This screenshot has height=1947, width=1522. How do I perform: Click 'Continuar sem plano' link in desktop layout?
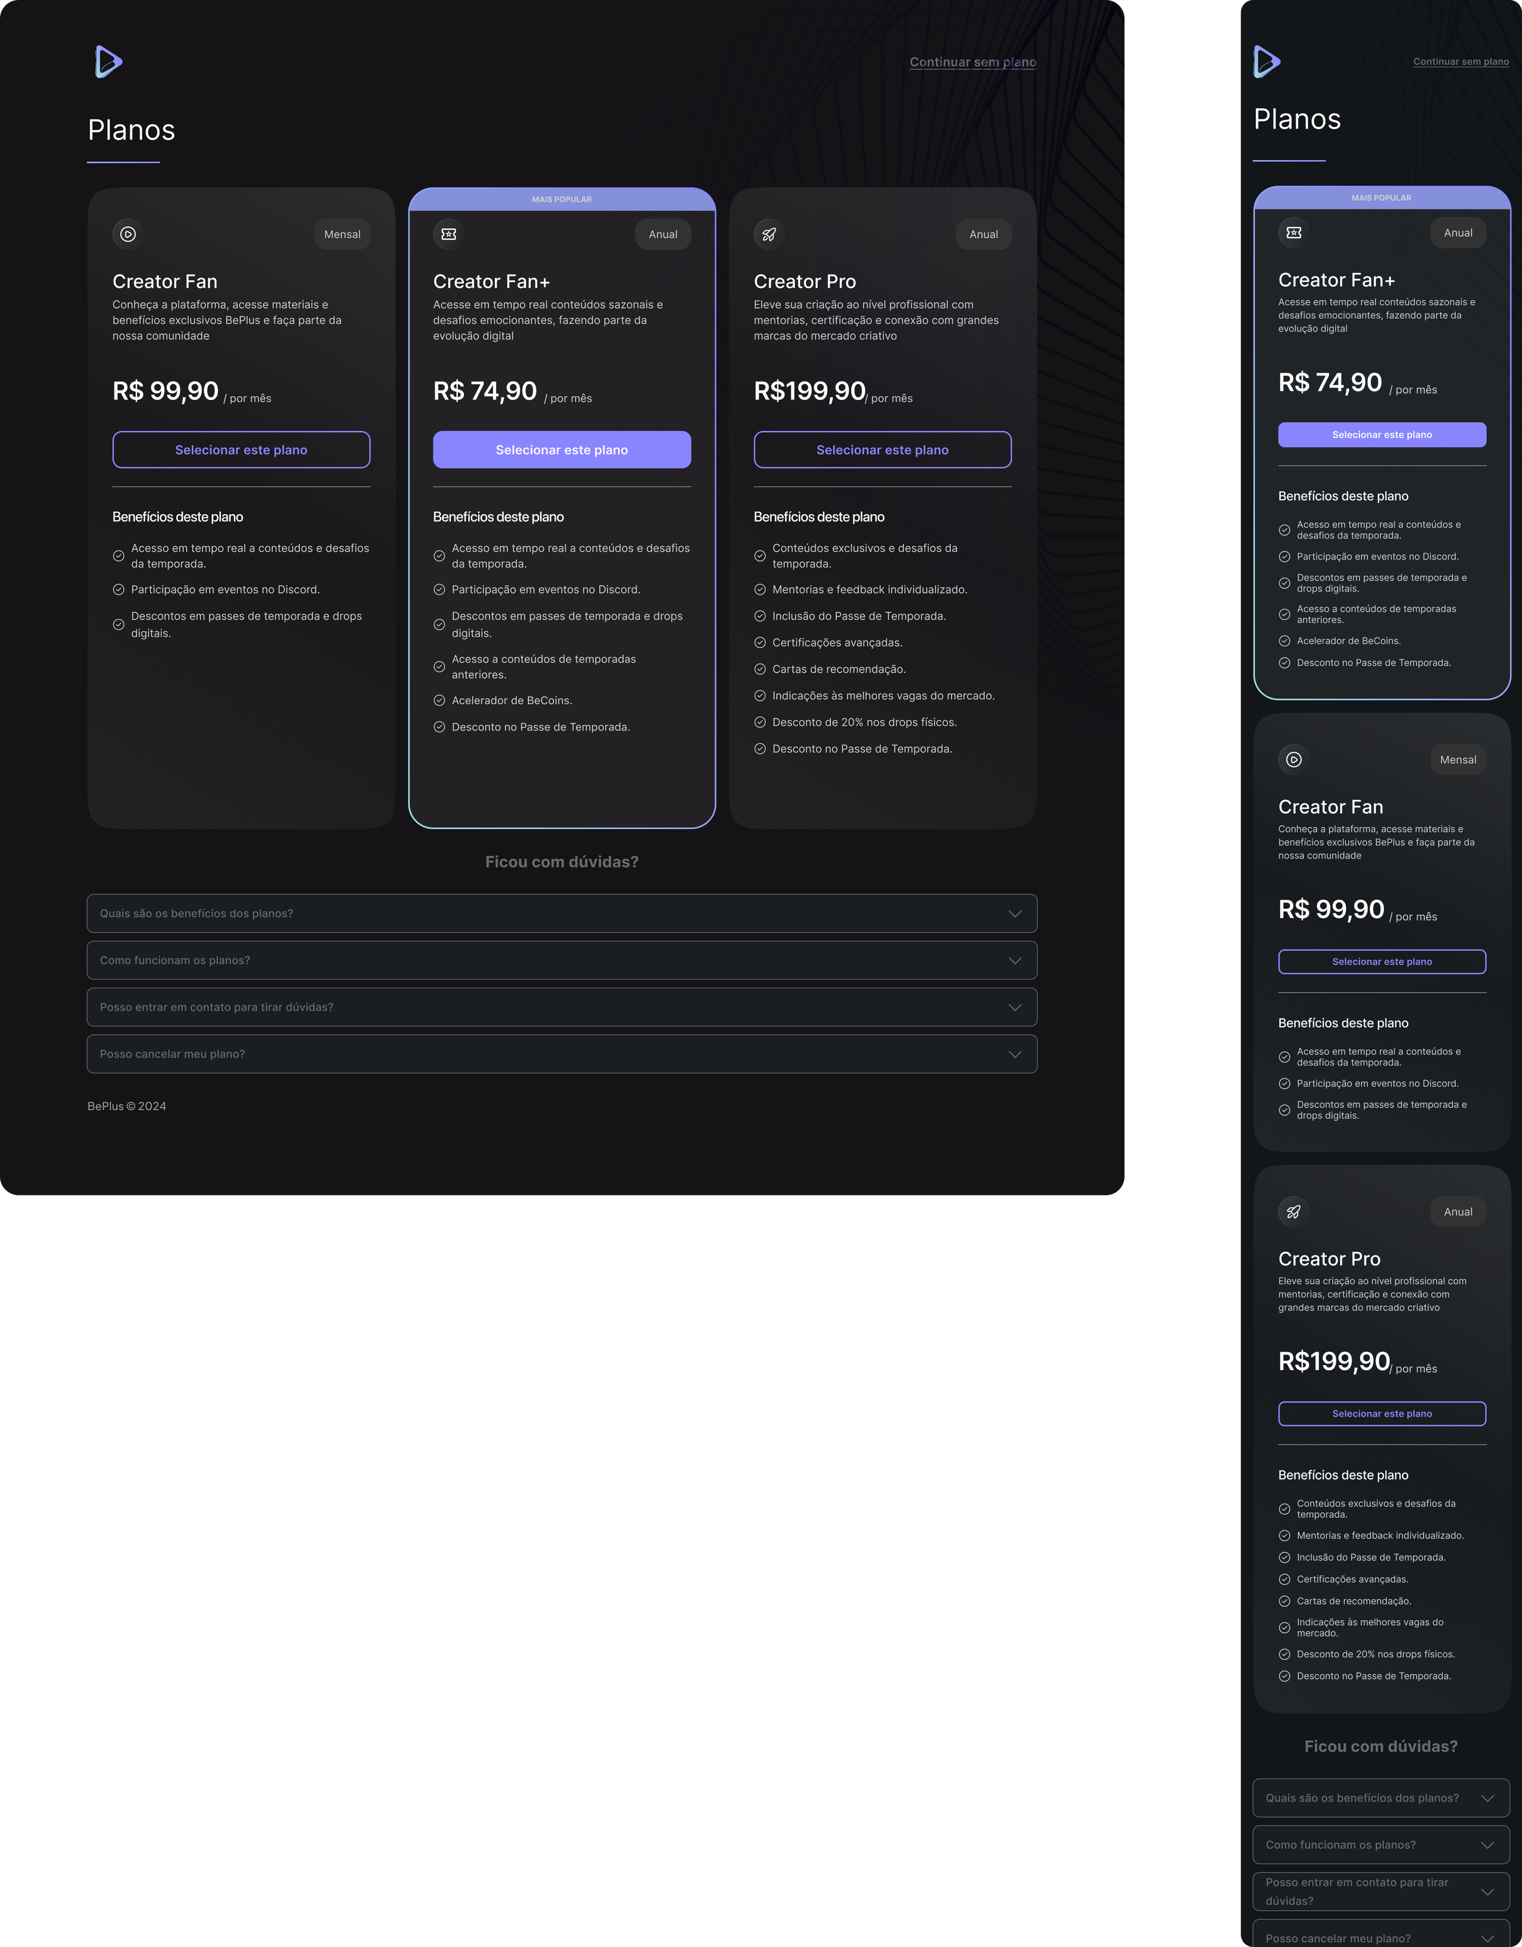tap(973, 63)
